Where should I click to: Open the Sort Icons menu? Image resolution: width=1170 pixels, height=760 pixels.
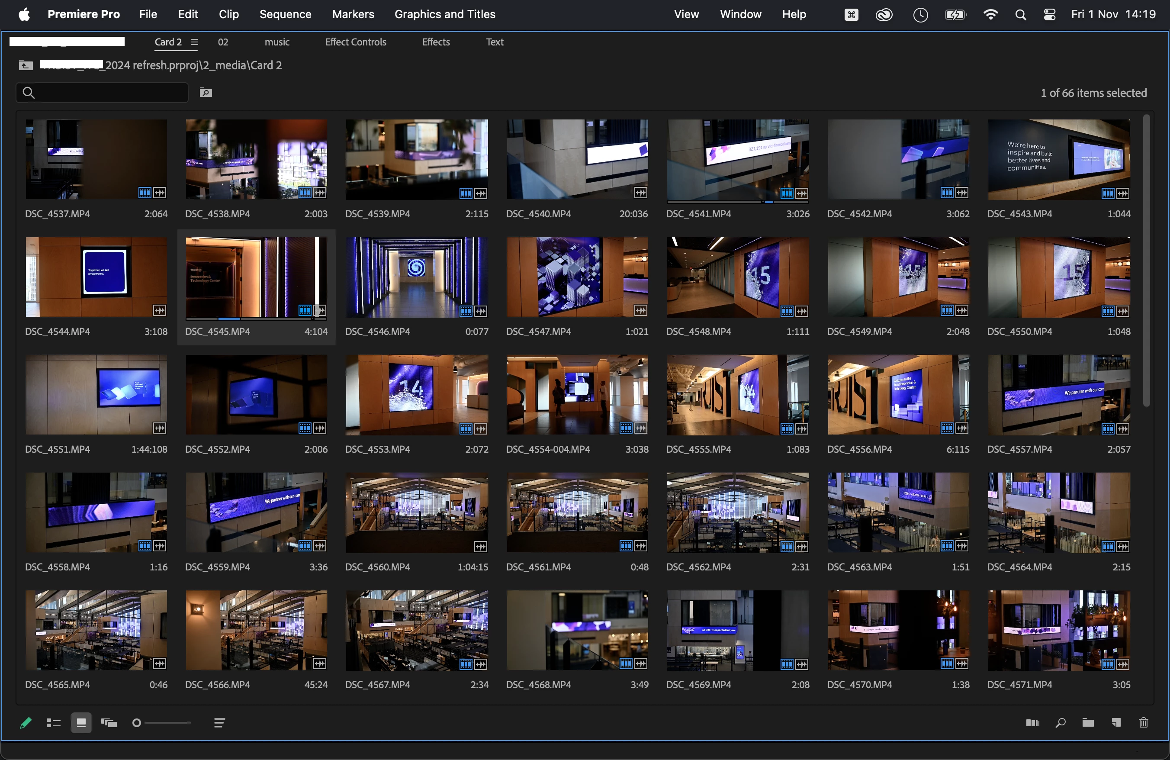[219, 723]
